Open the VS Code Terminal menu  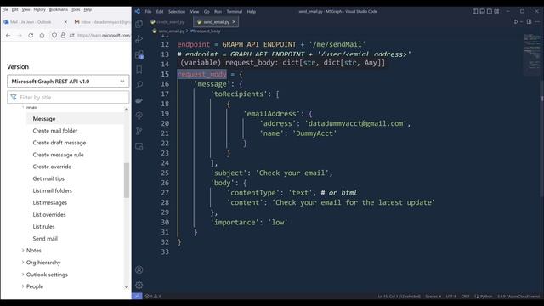(x=235, y=11)
